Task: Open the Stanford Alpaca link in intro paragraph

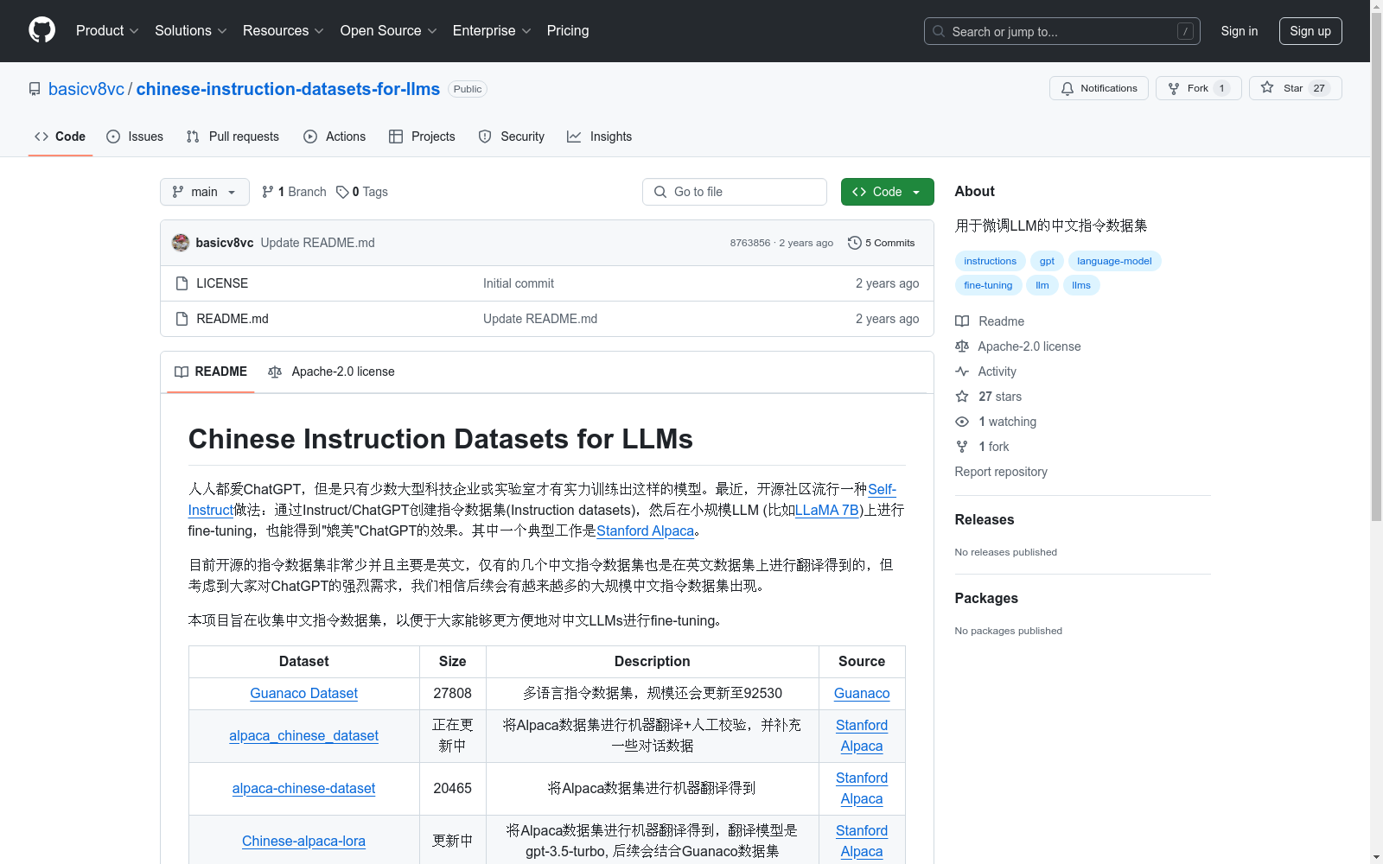Action: pos(646,530)
